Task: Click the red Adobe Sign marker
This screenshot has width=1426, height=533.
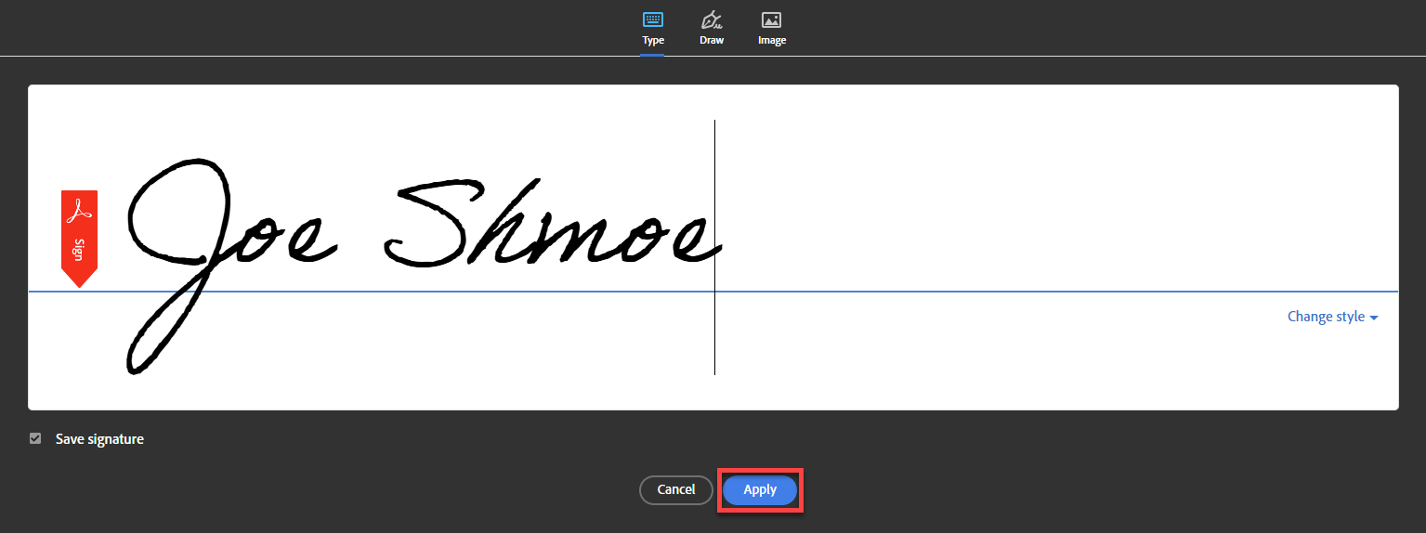Action: [79, 237]
